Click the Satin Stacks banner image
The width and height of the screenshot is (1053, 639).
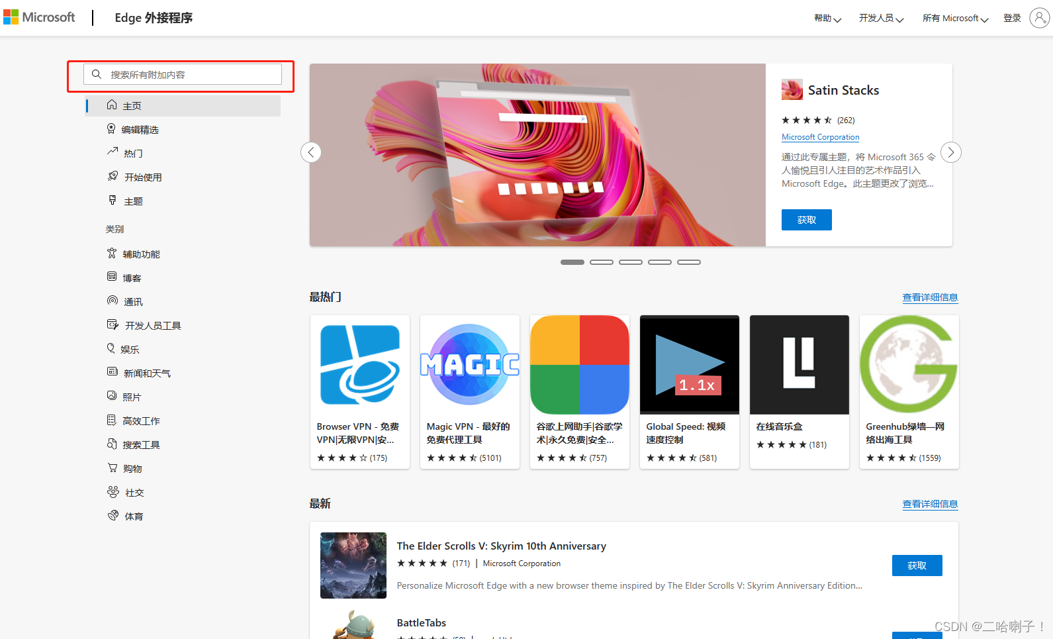tap(537, 155)
